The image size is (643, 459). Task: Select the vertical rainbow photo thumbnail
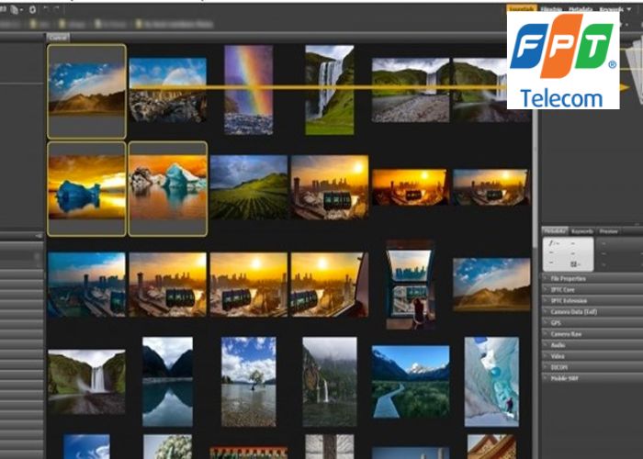[249, 89]
